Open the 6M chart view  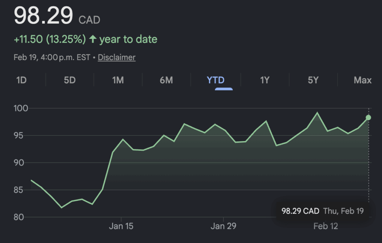pos(166,80)
